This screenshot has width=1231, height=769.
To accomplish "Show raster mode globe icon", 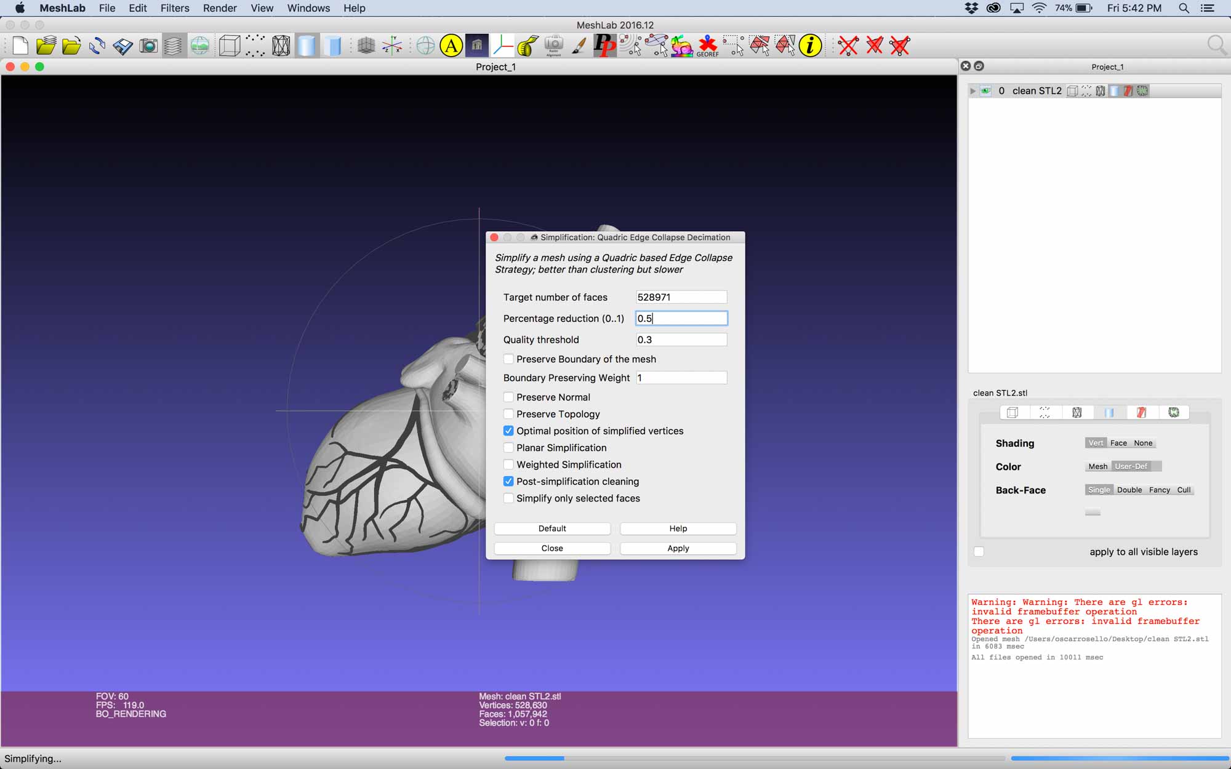I will (x=199, y=46).
